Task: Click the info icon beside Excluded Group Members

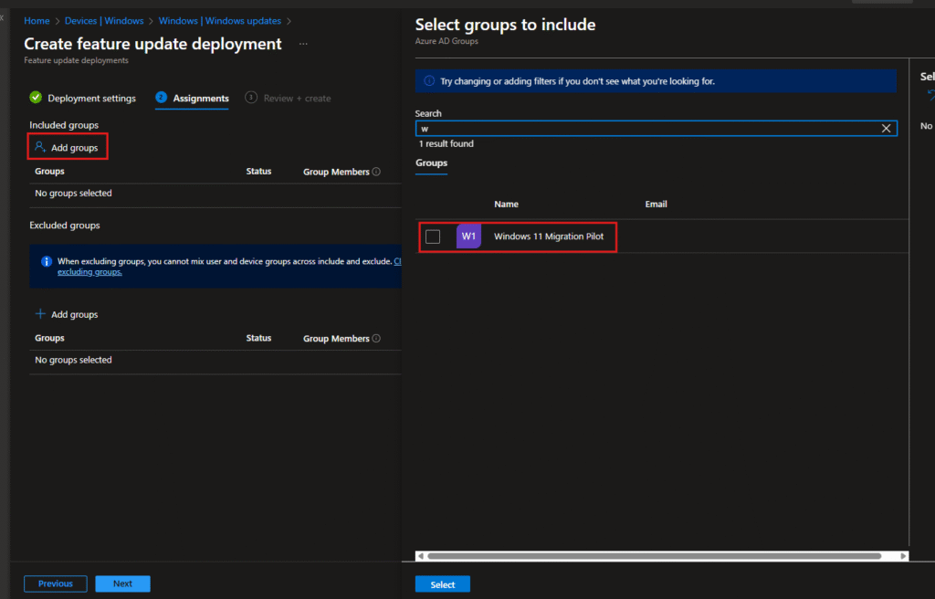Action: 376,339
